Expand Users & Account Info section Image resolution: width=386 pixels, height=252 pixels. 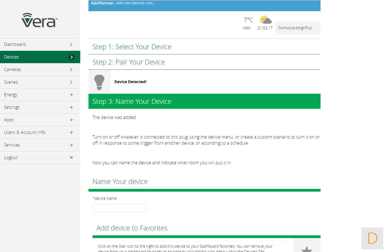[71, 133]
